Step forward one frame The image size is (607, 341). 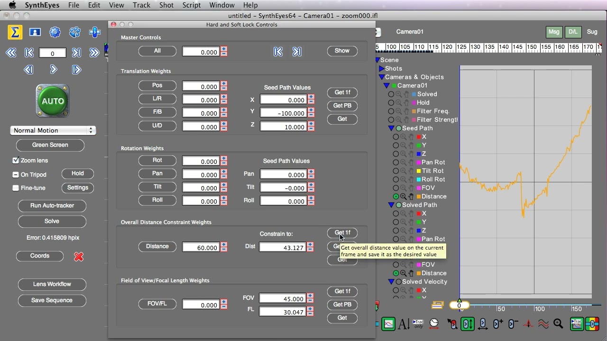point(76,70)
